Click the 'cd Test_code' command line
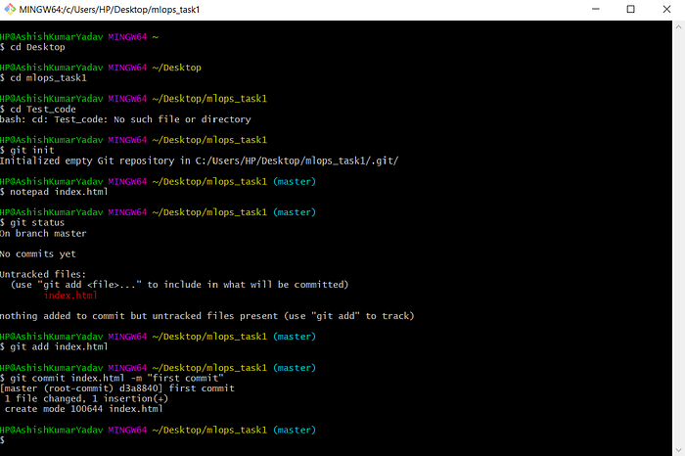The width and height of the screenshot is (685, 456). [x=38, y=110]
